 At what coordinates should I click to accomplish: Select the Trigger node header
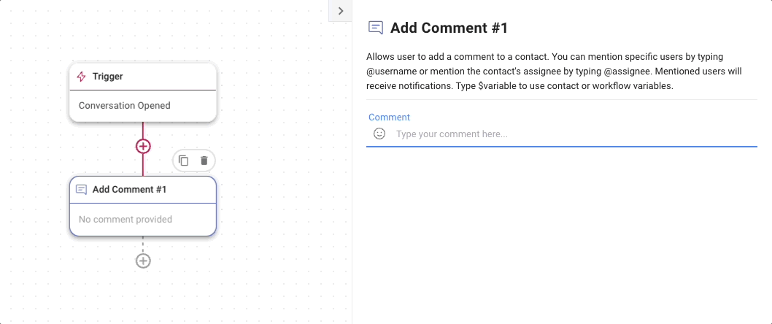pos(143,77)
